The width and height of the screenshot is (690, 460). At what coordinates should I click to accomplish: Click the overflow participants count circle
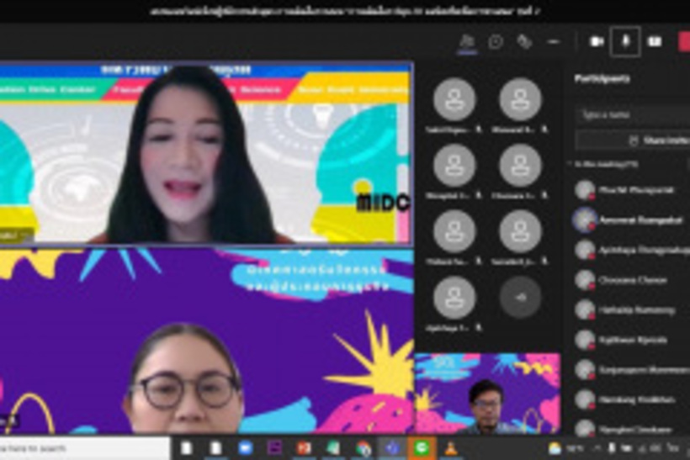520,297
